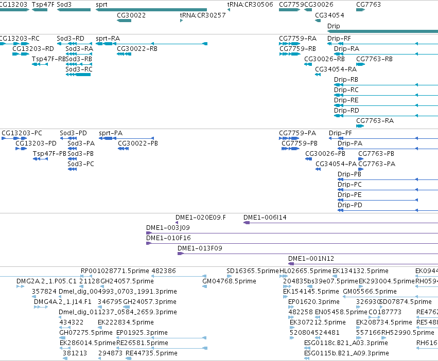Click the RE44735.5prime EST label
This screenshot has width=438, height=361.
pos(151,353)
